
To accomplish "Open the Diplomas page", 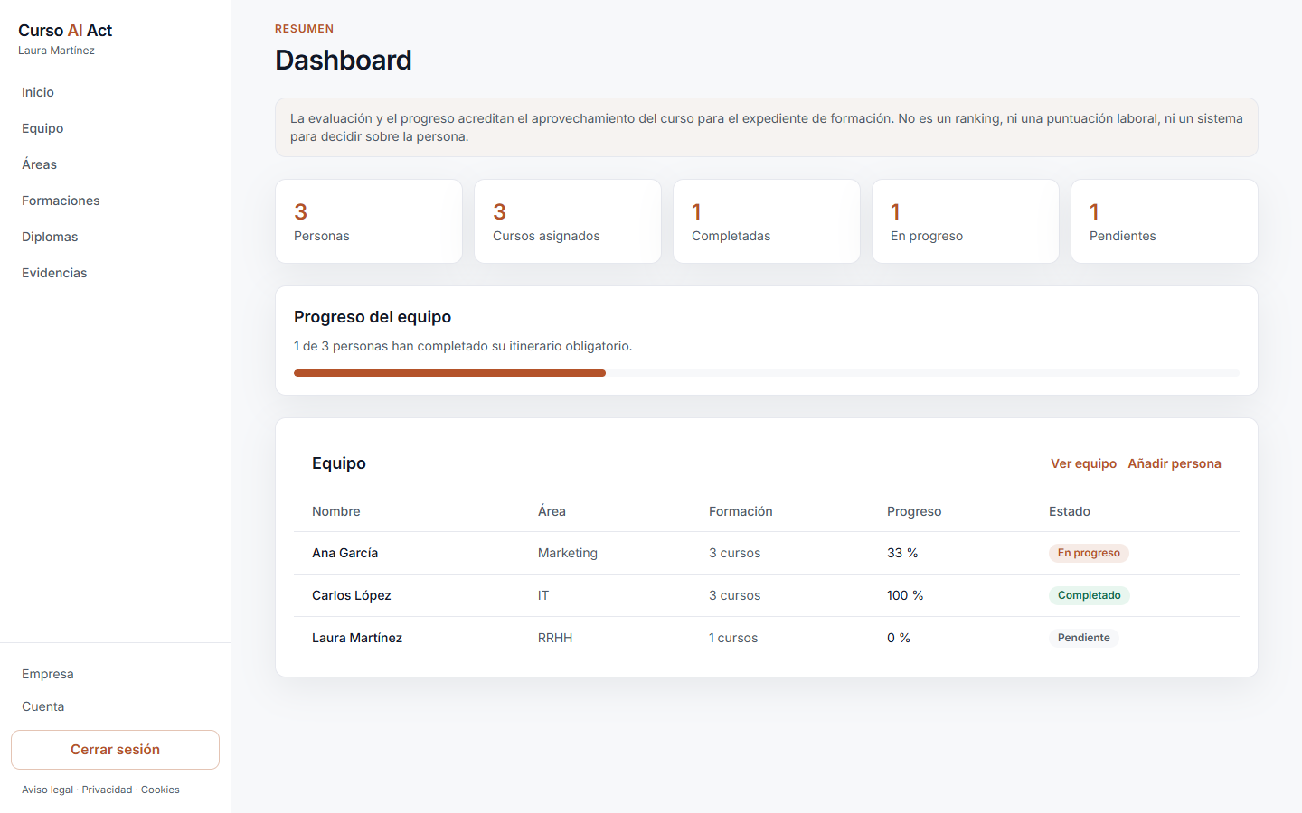I will 50,237.
